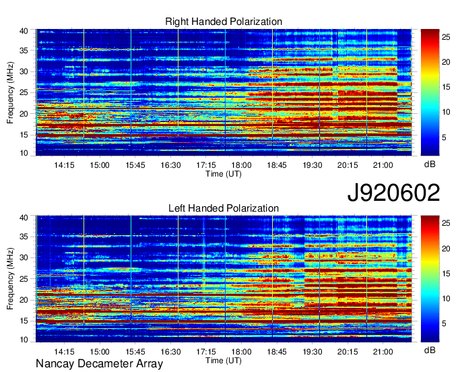Click the 'dB' unit label of the Left Handed color bar
Screen dimensions: 458x372
[430, 350]
